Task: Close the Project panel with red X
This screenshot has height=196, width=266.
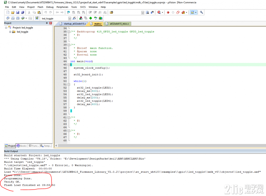Action: [x=50, y=23]
